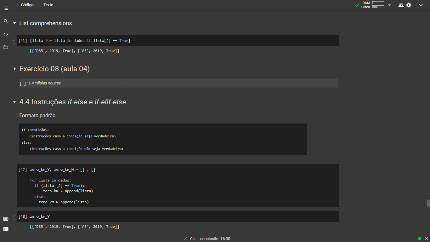Open the table of contents sidebar icon
This screenshot has height=242, width=430.
(x=6, y=8)
